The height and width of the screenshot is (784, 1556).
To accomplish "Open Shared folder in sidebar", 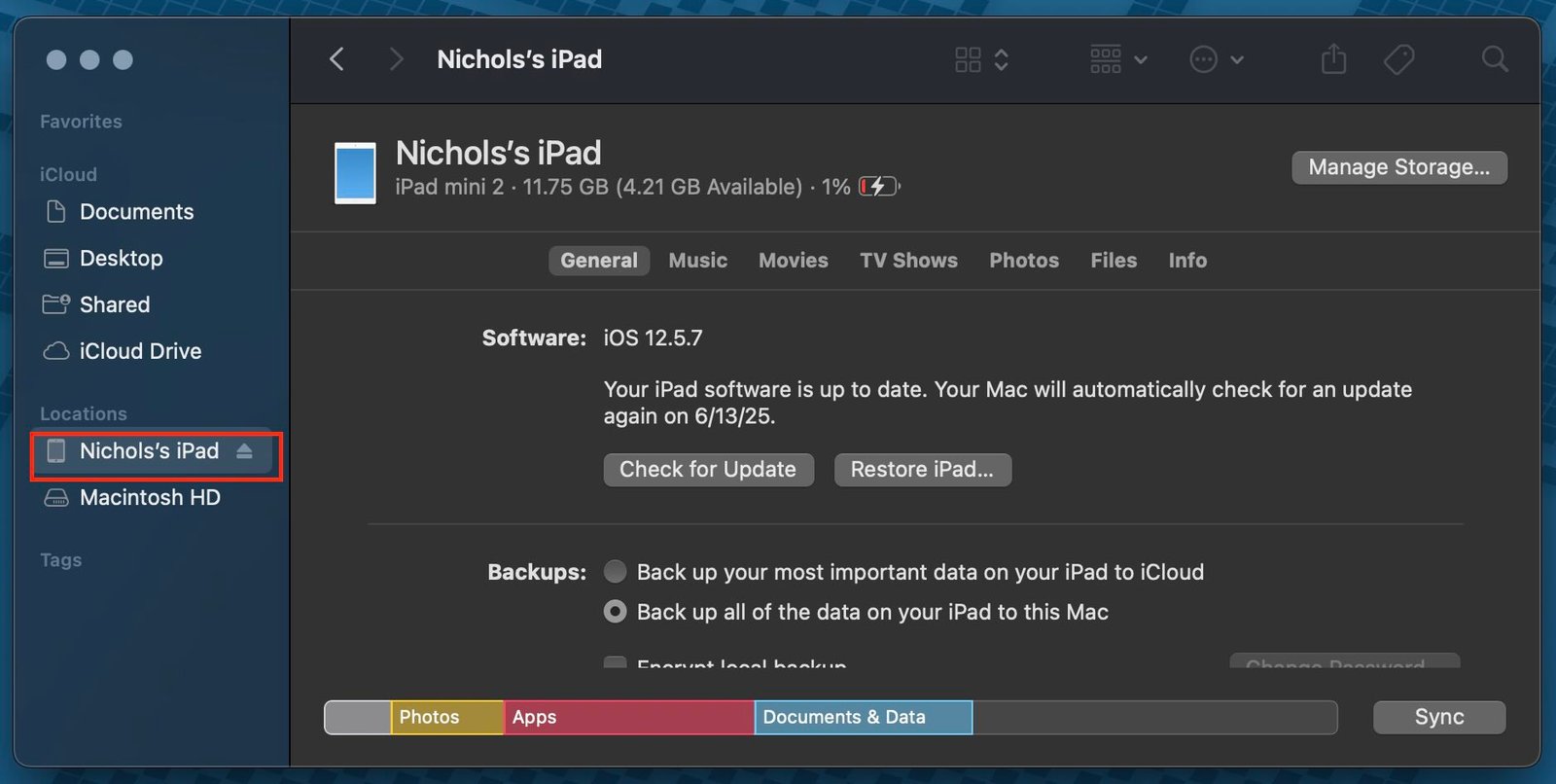I will coord(115,305).
